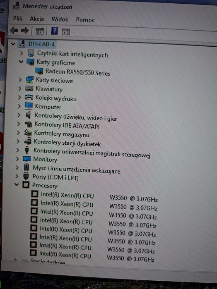Click the Back arrow toolbar icon
The image size is (217, 289).
(14, 30)
